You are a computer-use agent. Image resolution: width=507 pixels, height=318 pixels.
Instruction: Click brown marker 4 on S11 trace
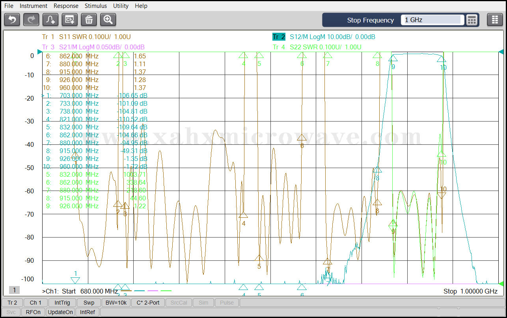243,215
